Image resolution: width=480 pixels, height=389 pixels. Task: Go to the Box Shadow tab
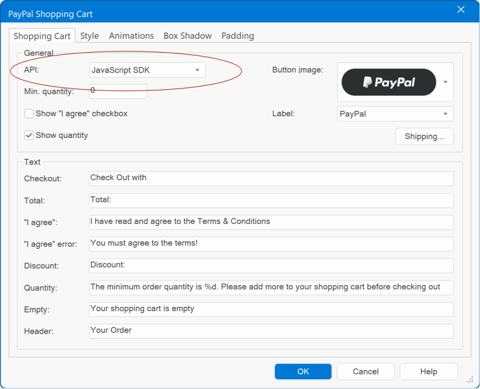(188, 36)
